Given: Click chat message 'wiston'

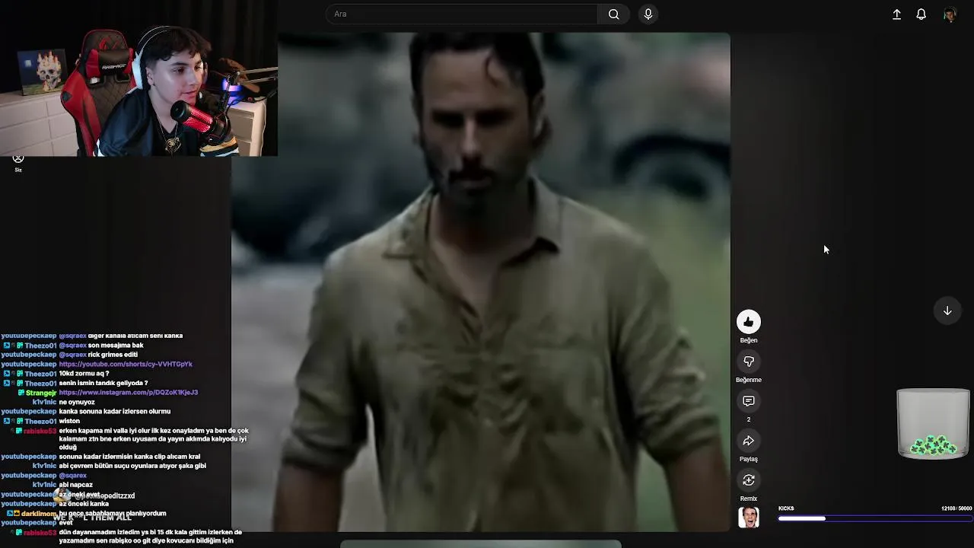Looking at the screenshot, I should 69,421.
